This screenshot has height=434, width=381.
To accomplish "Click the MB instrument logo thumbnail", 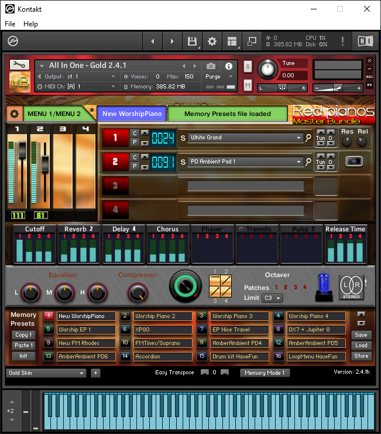I will tap(20, 82).
